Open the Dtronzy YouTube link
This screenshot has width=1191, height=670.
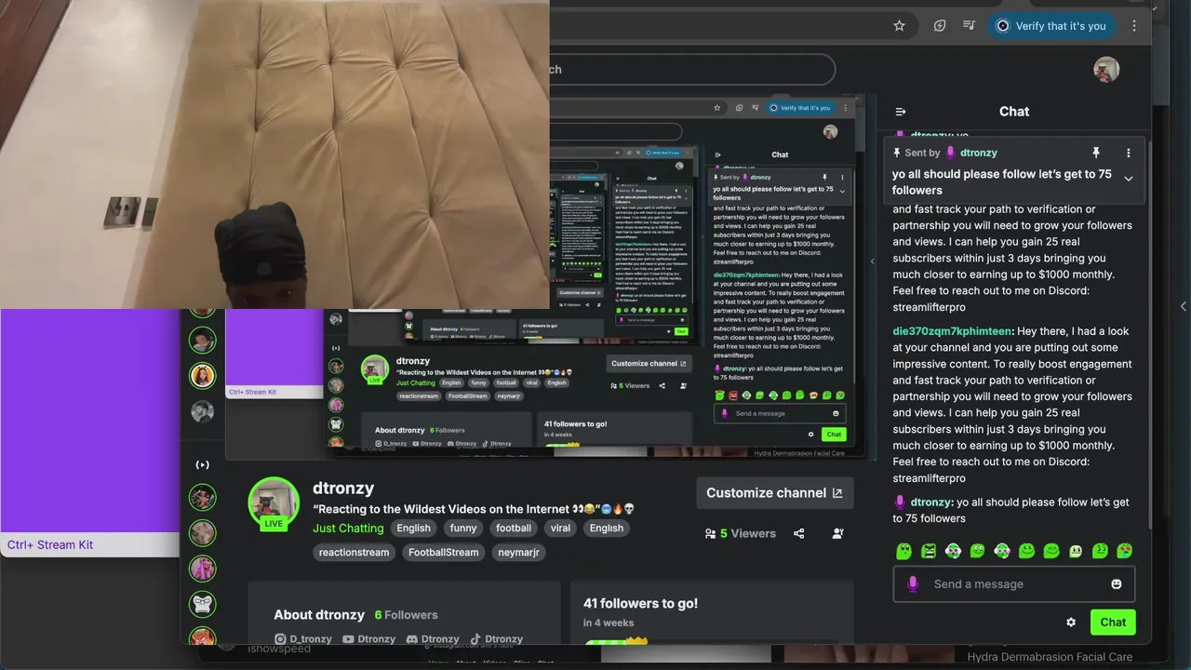pyautogui.click(x=369, y=639)
